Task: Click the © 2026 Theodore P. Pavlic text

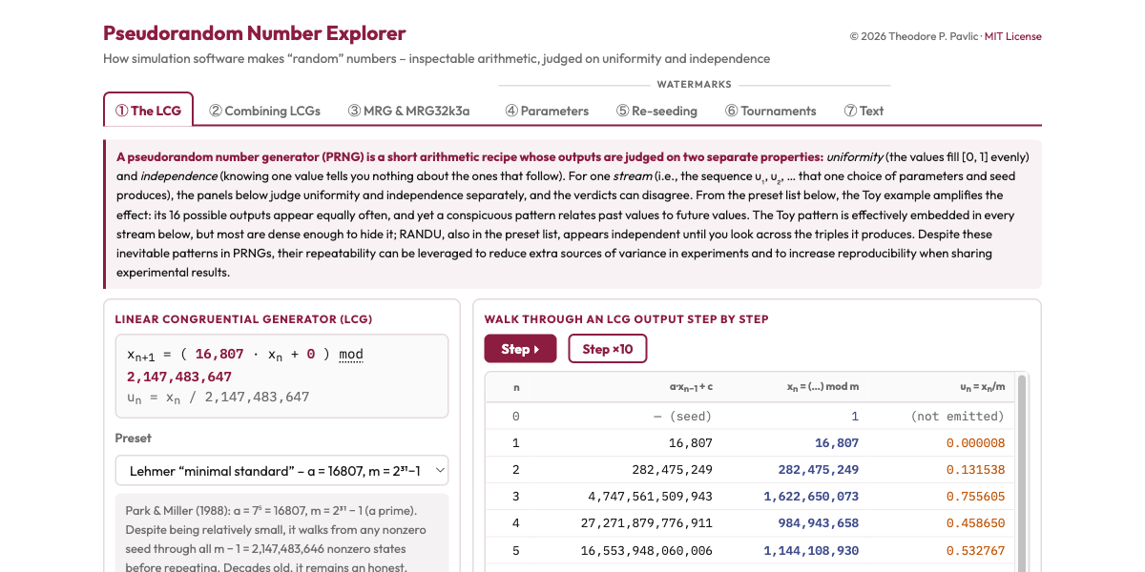Action: [913, 36]
